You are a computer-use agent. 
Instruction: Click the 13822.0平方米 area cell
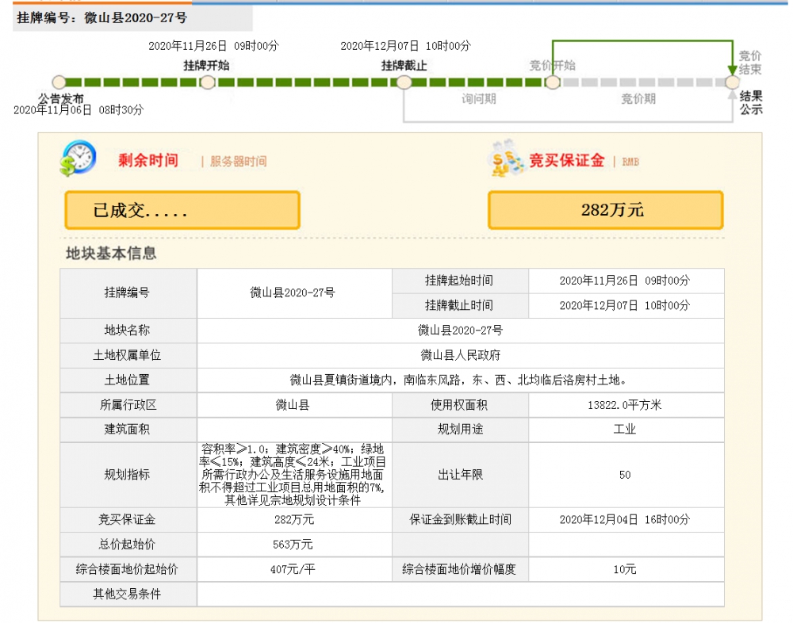pyautogui.click(x=626, y=404)
